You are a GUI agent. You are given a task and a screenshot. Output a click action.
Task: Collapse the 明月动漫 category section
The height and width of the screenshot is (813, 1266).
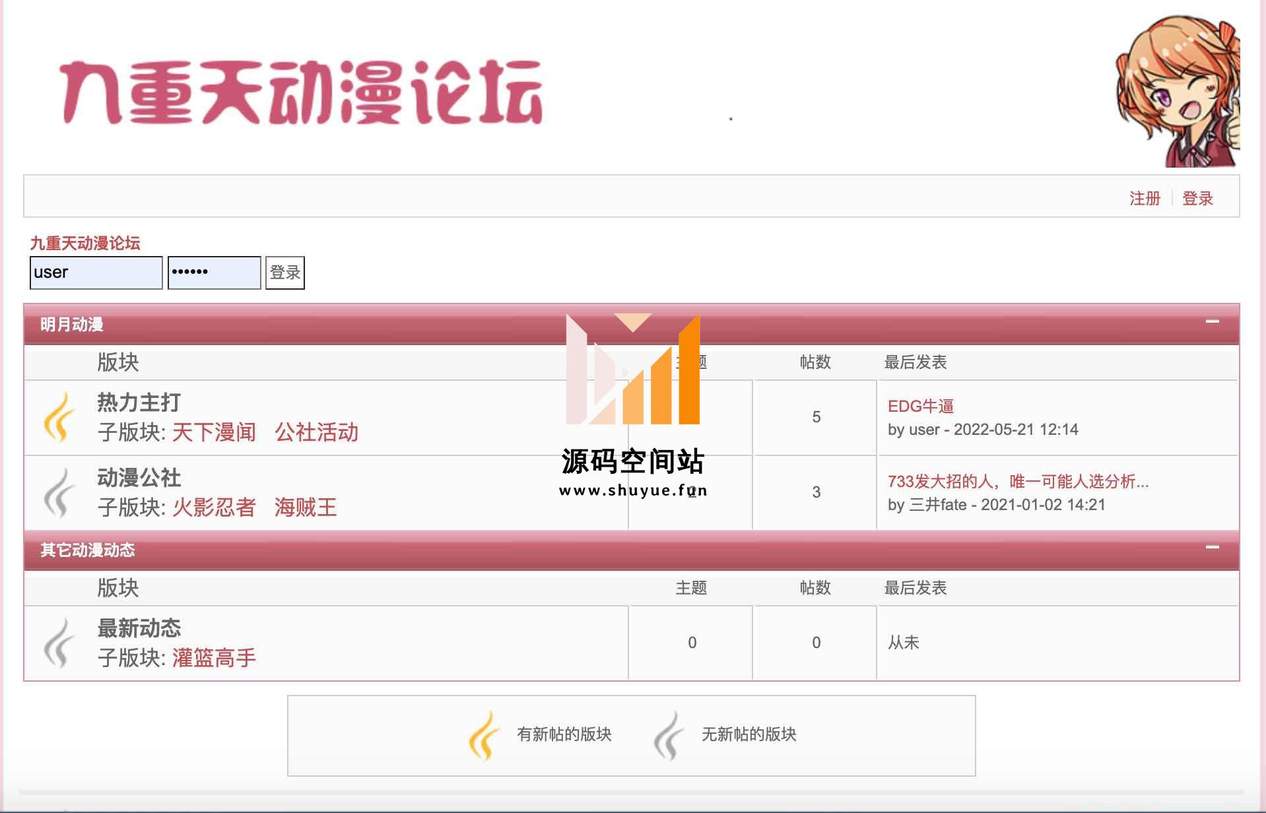coord(1212,322)
